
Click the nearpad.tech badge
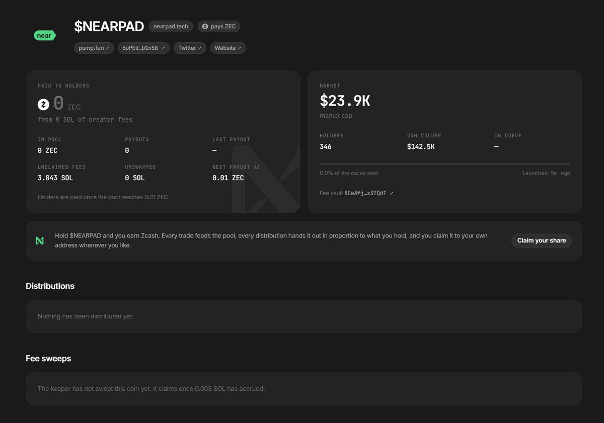pyautogui.click(x=171, y=26)
